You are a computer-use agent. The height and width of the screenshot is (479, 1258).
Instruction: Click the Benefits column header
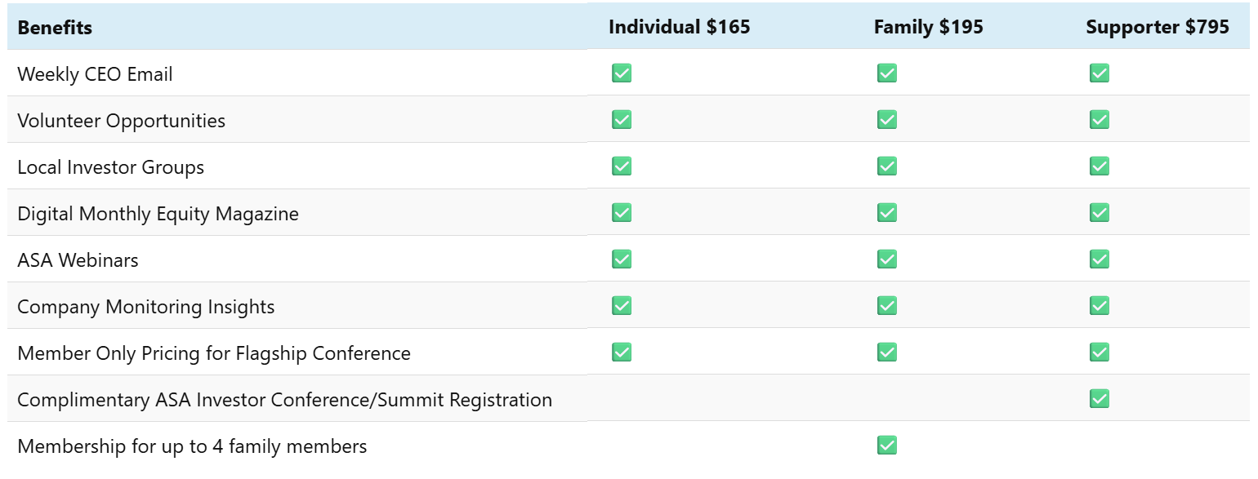[x=55, y=28]
